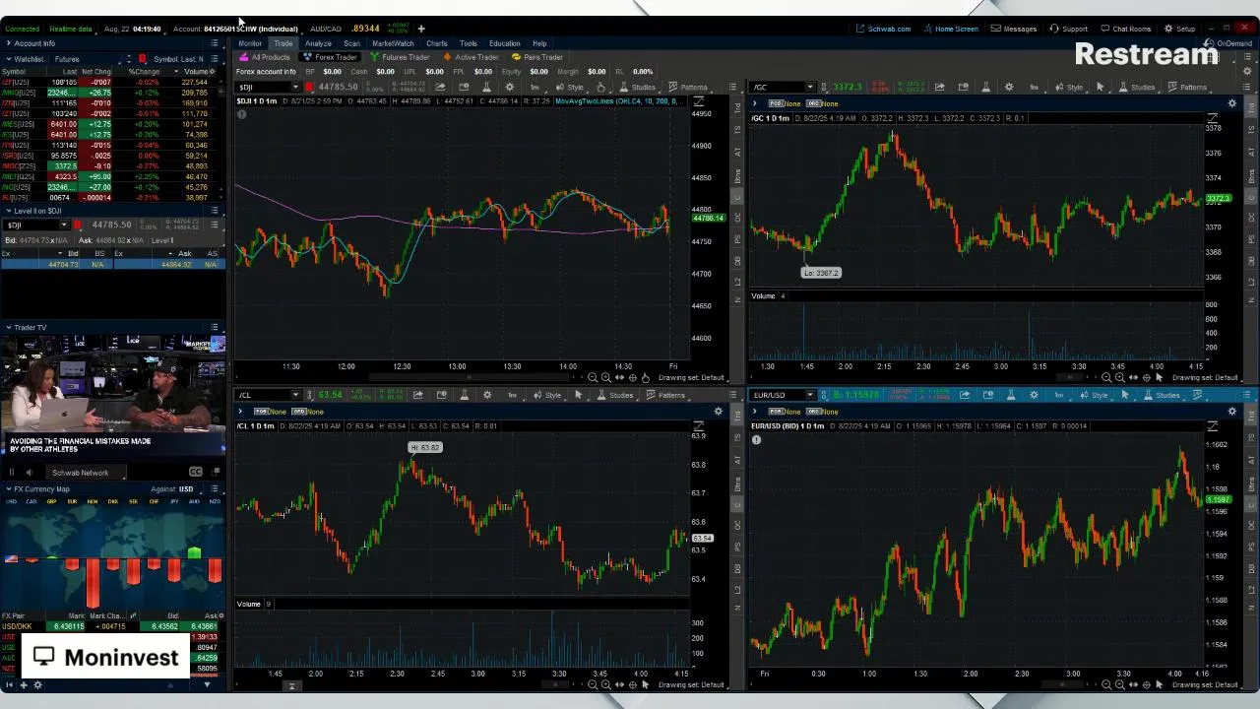
Task: Expand the /GC position row arrow
Action: pyautogui.click(x=755, y=103)
